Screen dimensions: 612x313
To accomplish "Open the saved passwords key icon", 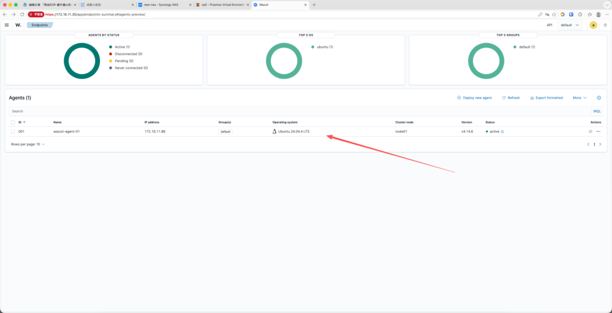I will [x=540, y=14].
